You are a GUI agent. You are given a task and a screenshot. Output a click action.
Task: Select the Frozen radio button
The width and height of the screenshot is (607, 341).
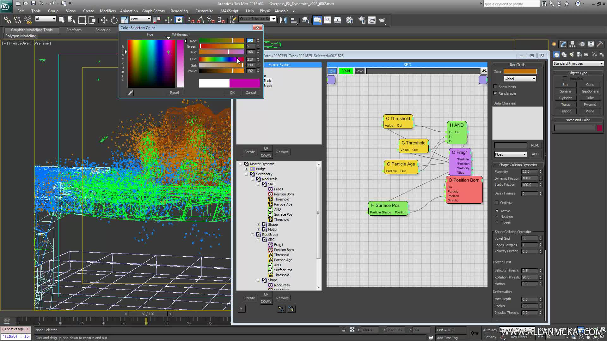(497, 222)
